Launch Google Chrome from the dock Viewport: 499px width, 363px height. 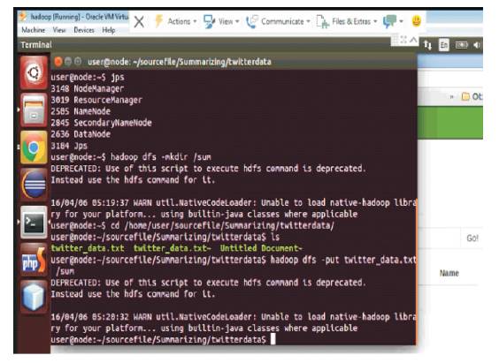coord(34,147)
